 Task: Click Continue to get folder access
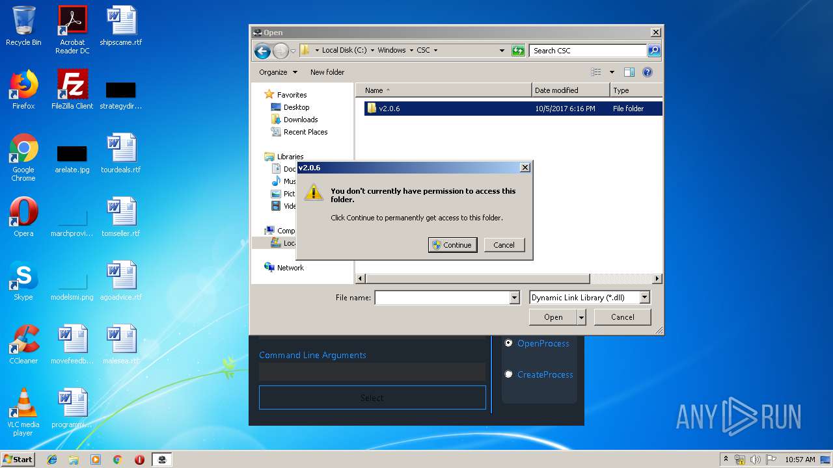coord(452,245)
